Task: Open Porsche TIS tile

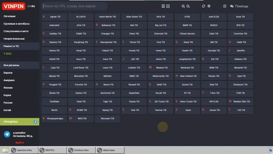Action: pyautogui.click(x=81, y=85)
